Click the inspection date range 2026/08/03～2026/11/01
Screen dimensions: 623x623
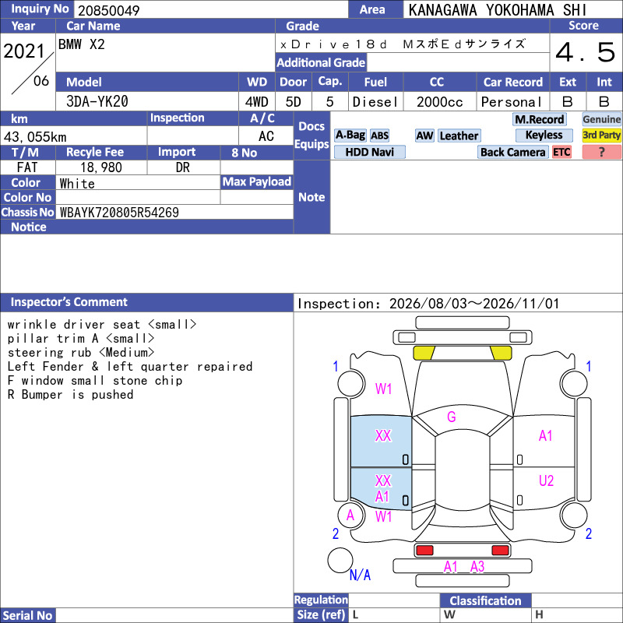click(474, 304)
